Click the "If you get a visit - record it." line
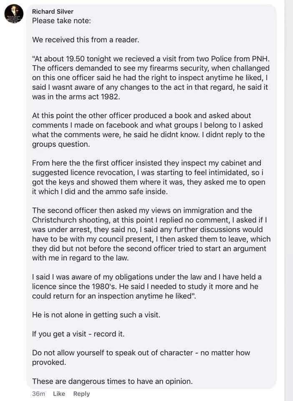This screenshot has height=401, width=293. click(x=78, y=334)
